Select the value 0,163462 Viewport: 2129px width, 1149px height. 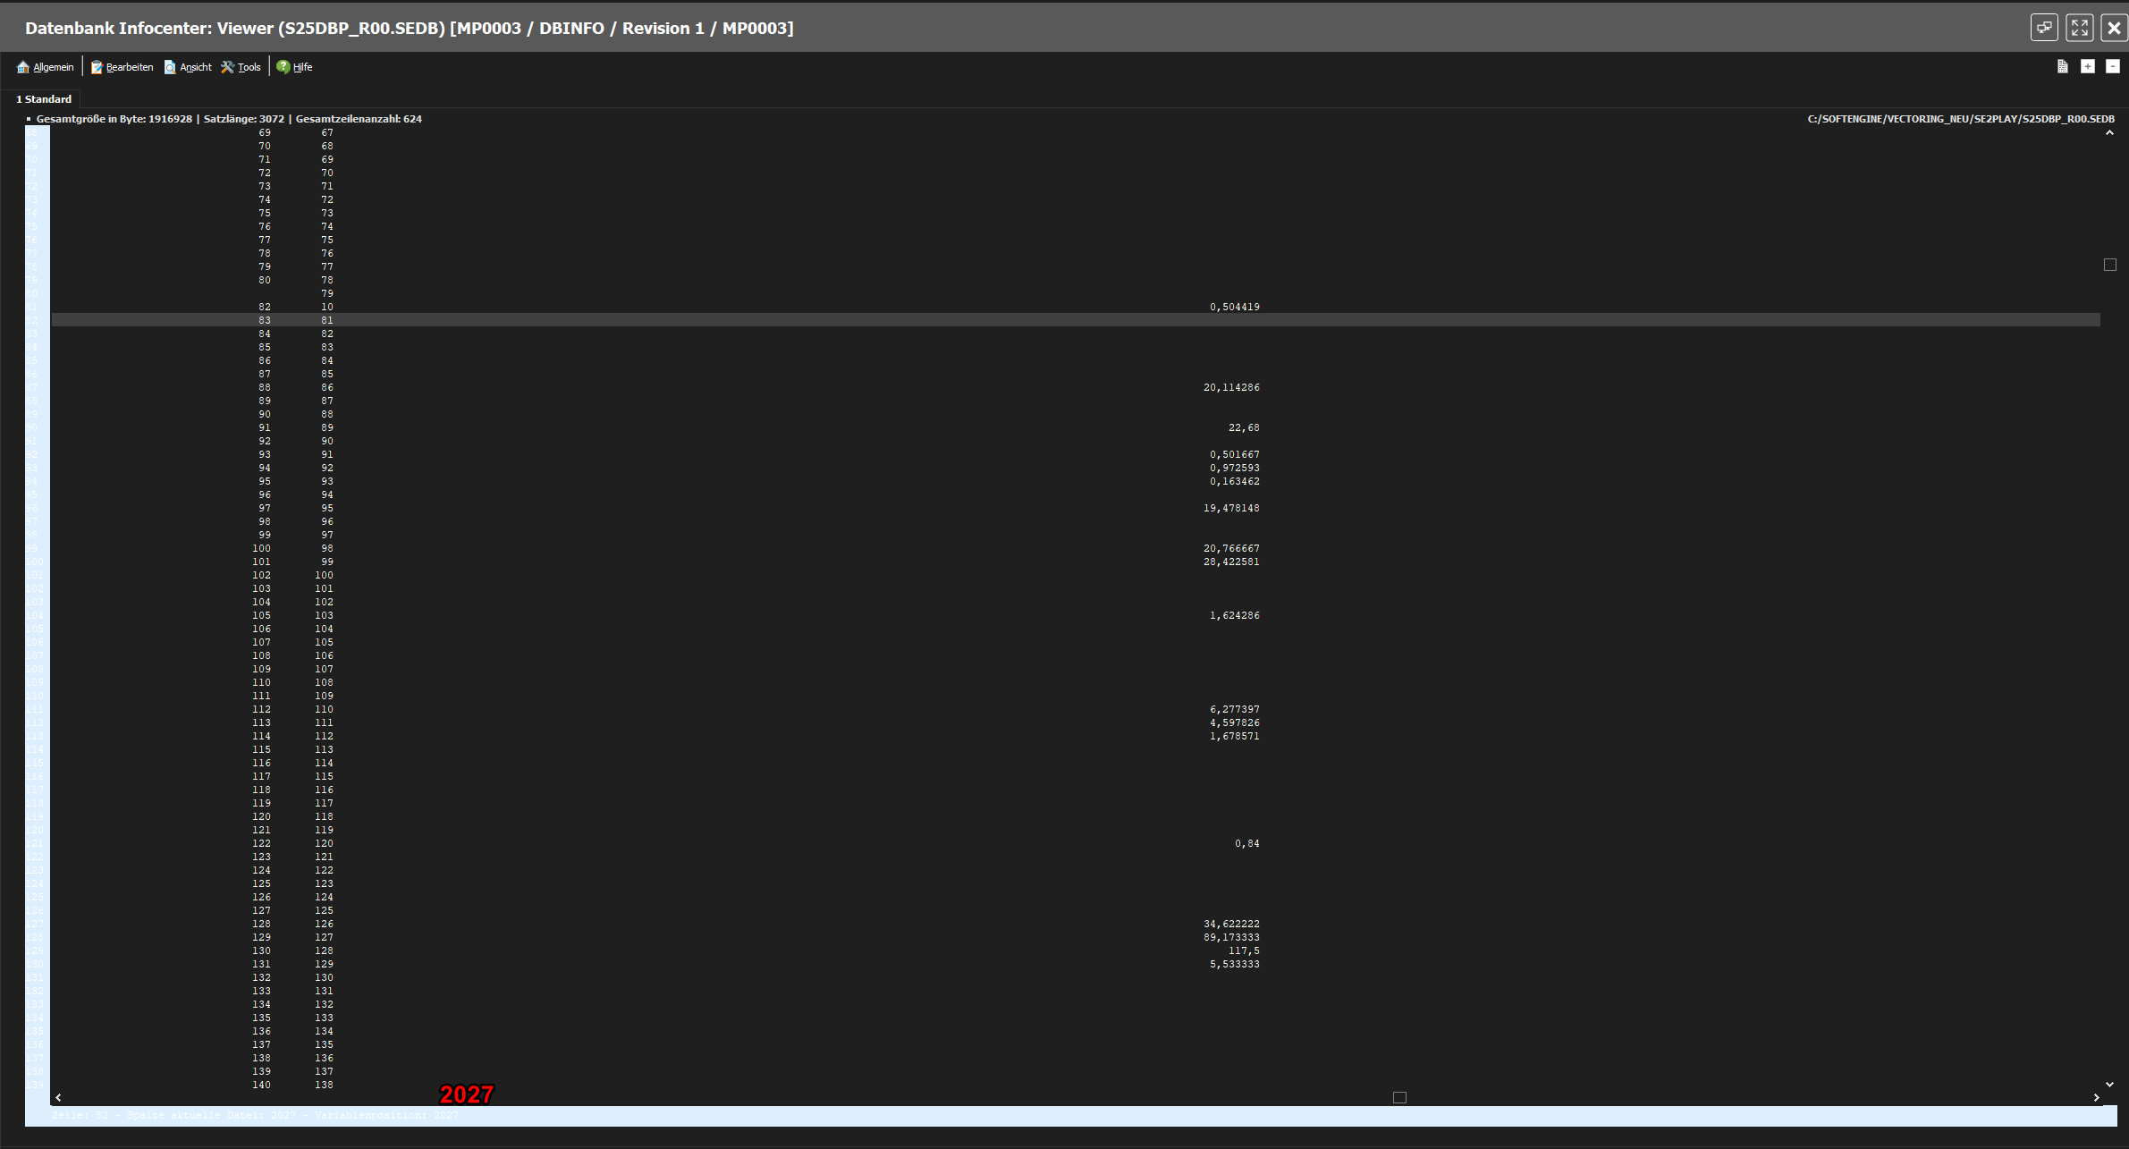tap(1234, 481)
